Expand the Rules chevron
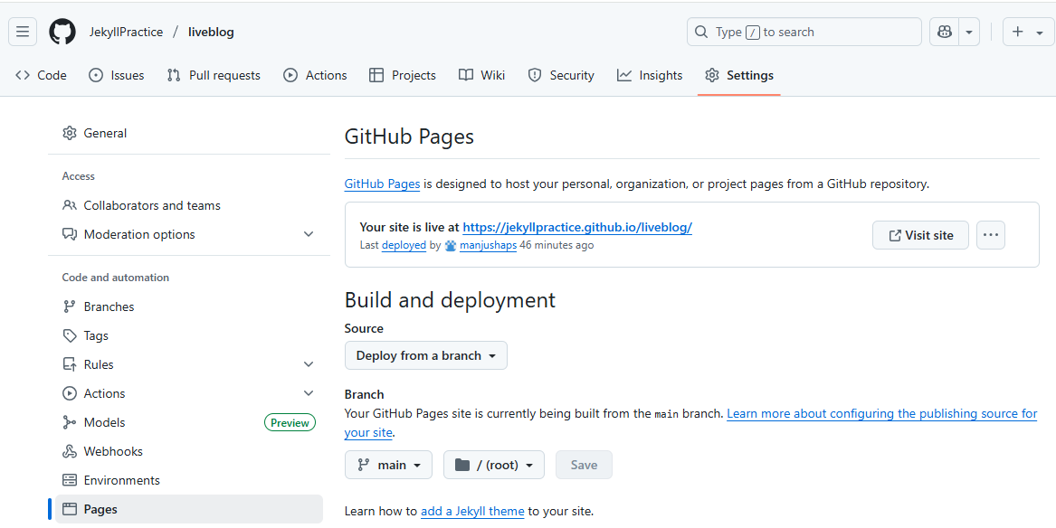 tap(309, 364)
